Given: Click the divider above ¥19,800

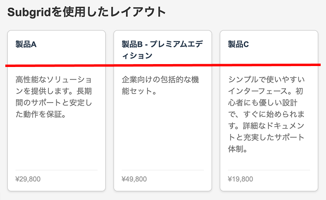Looking at the screenshot, I should (269, 170).
